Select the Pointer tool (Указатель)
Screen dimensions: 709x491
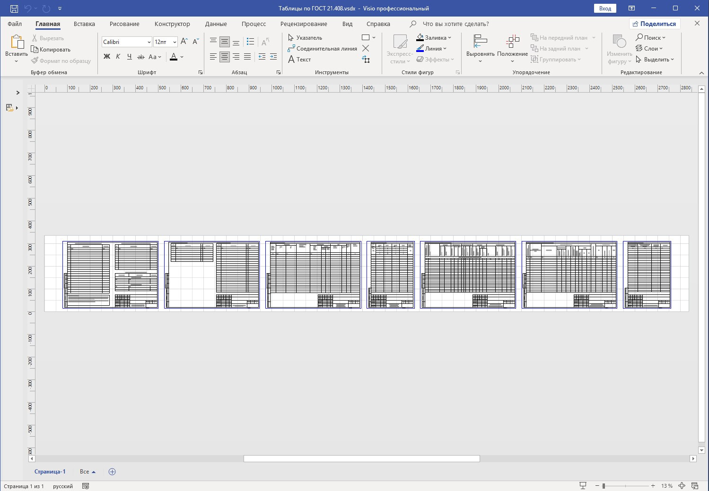(305, 38)
